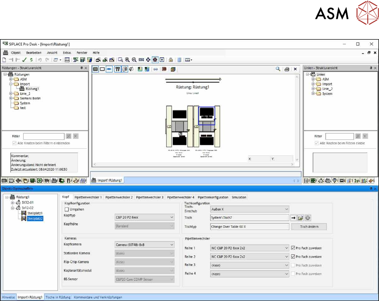Click the search magnifier in the view toolbar
Screen dimensions: 379x301
click(278, 69)
